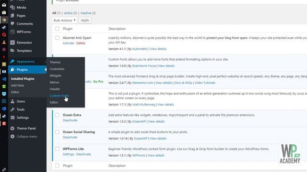Select Menus in Appearance flyout
This screenshot has width=307, height=172.
point(54,82)
